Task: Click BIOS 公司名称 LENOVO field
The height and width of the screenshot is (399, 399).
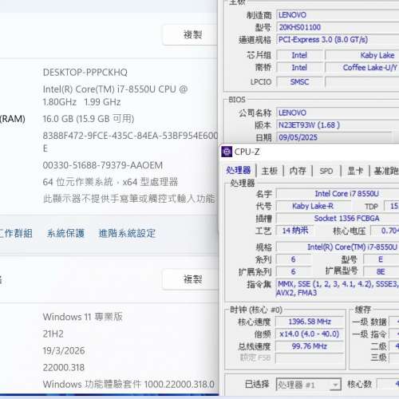Action: click(x=338, y=113)
